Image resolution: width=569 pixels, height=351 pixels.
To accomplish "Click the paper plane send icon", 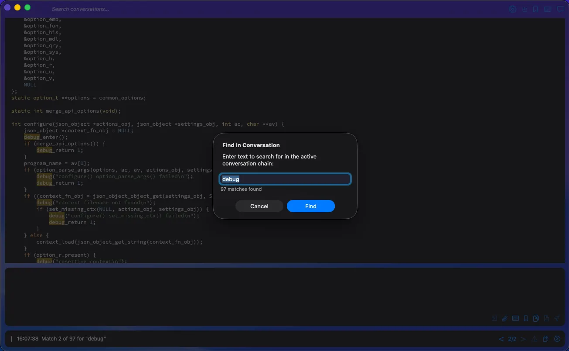I will [x=557, y=319].
